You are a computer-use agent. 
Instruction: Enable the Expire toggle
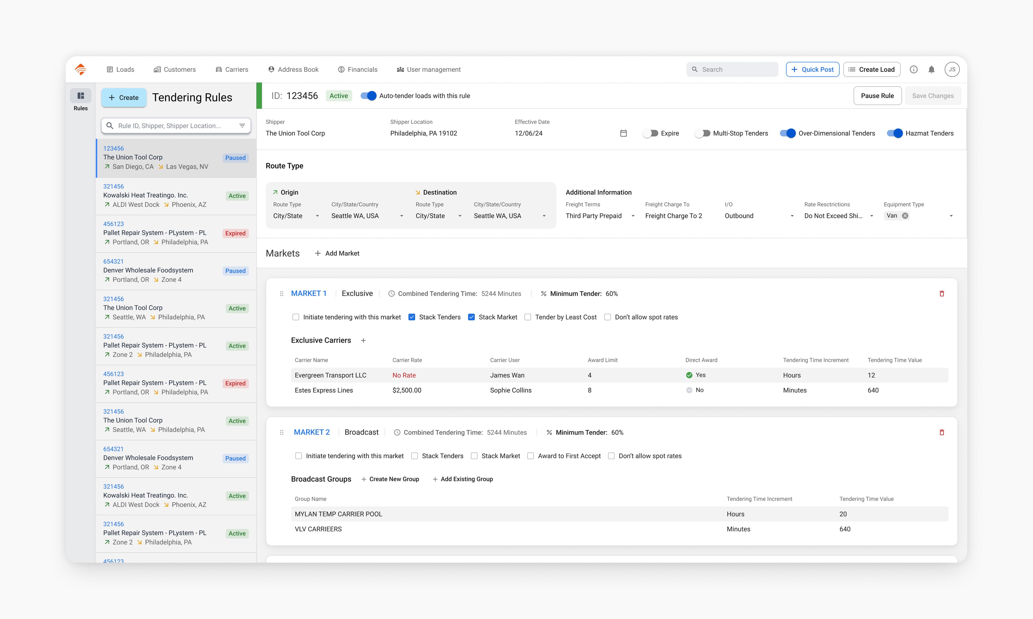pyautogui.click(x=650, y=134)
